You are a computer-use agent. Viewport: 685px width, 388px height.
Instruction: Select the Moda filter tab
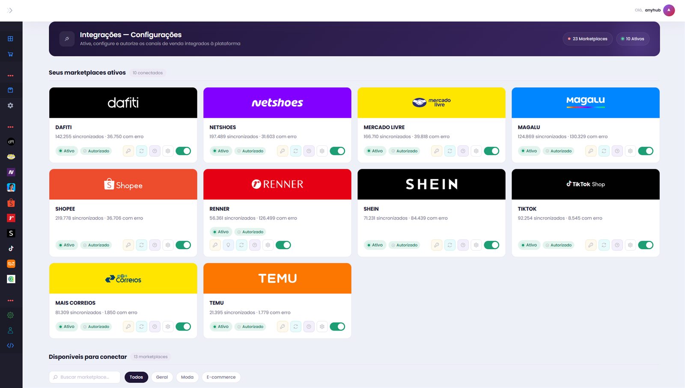click(187, 377)
